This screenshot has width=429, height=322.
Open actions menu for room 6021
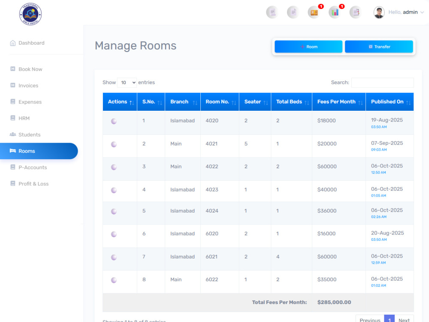114,257
